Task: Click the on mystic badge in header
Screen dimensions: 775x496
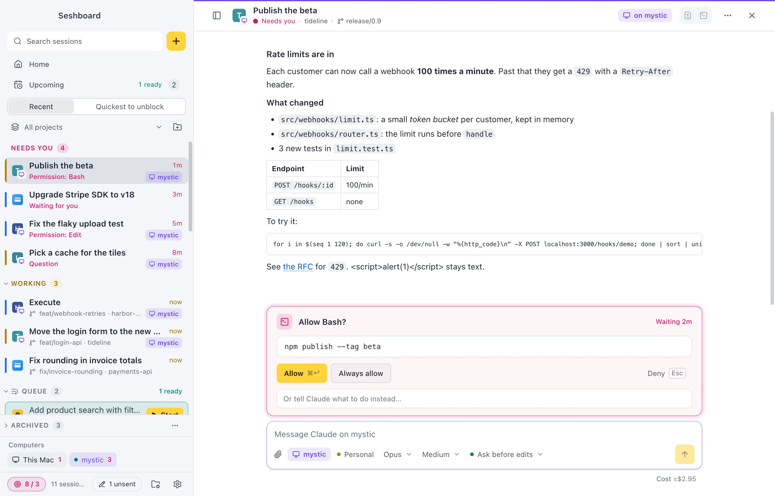Action: (x=645, y=15)
